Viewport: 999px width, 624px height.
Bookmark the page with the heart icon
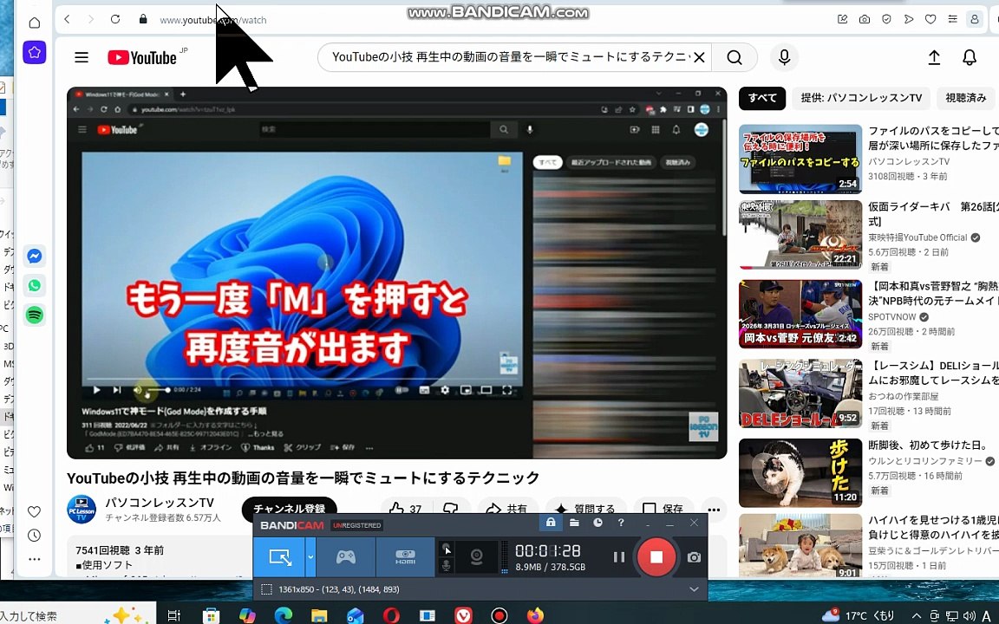tap(930, 19)
